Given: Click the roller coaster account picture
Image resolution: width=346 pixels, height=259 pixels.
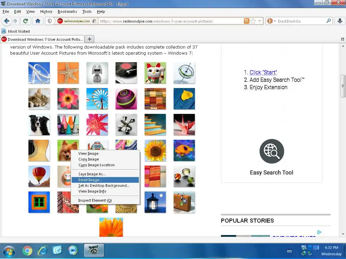Looking at the screenshot, I should [x=39, y=73].
